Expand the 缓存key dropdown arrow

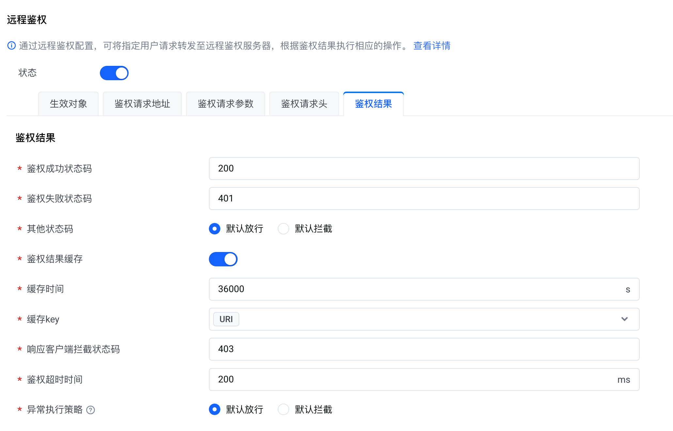(x=624, y=319)
